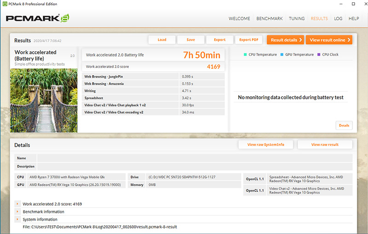Click the rope bridge thumbnail image
Viewport: 368px width, 234px height.
pos(44,100)
